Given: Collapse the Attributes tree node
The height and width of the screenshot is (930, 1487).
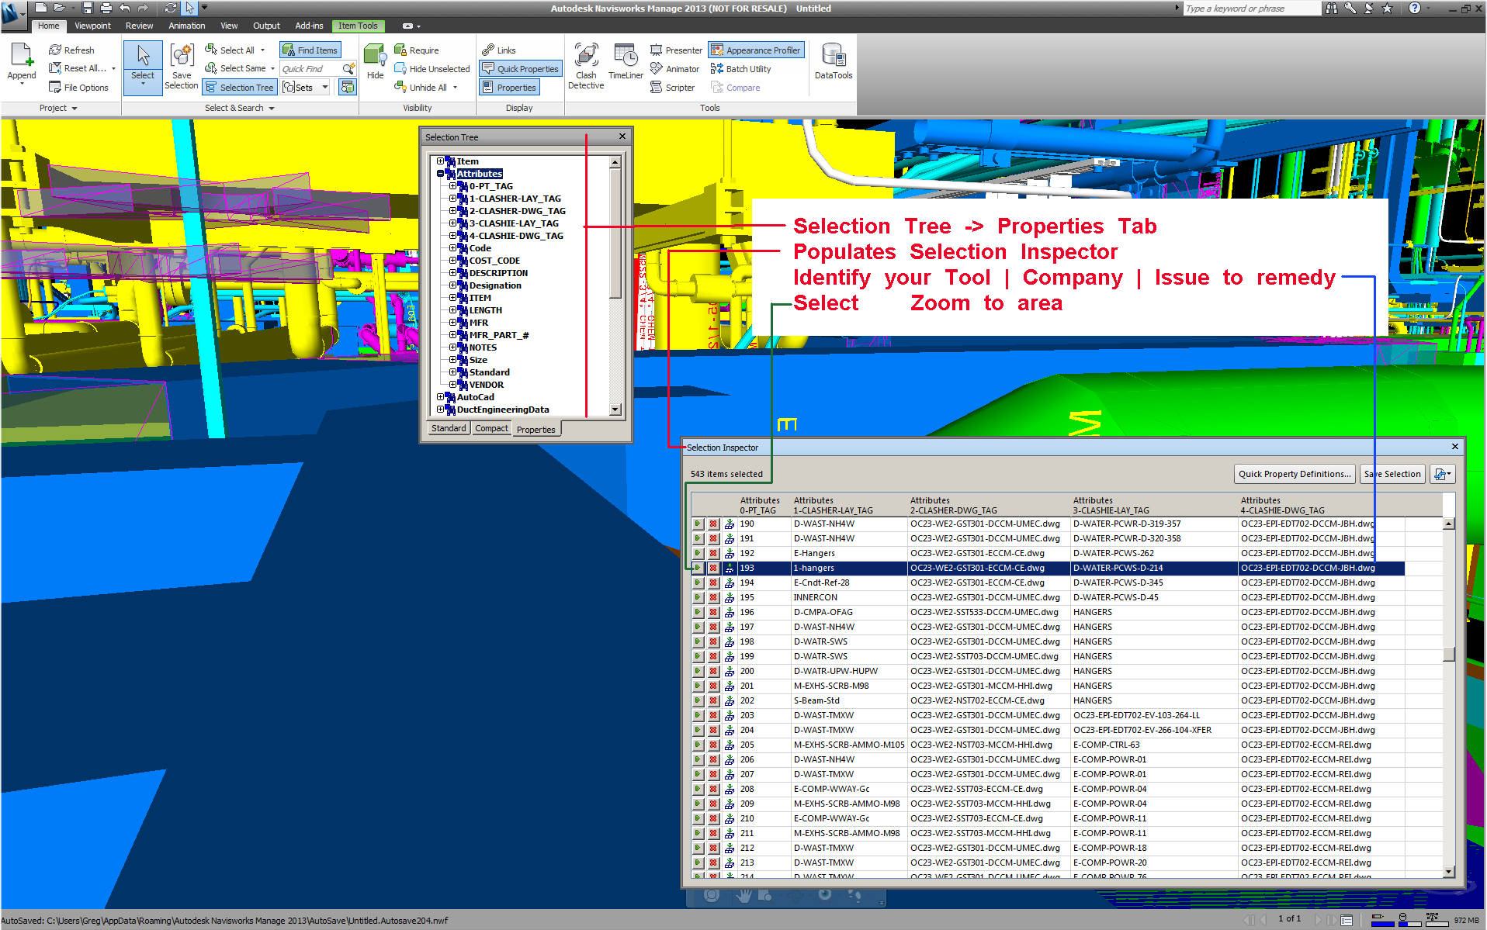Looking at the screenshot, I should pyautogui.click(x=440, y=174).
